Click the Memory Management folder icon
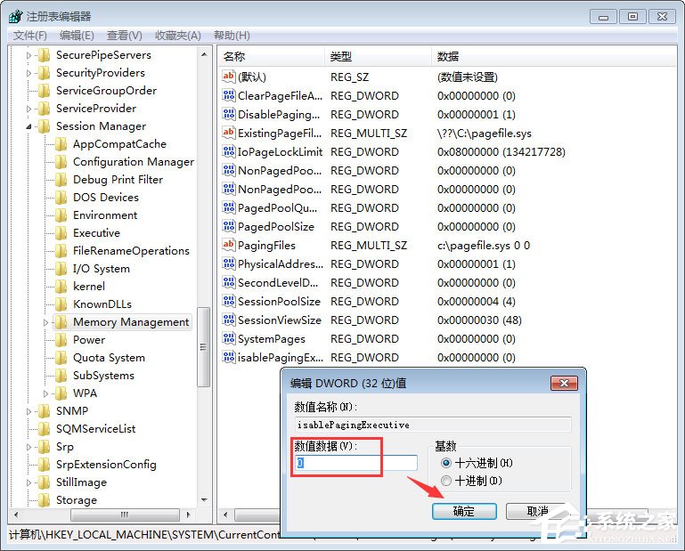Viewport: 685px width, 551px height. pos(61,322)
